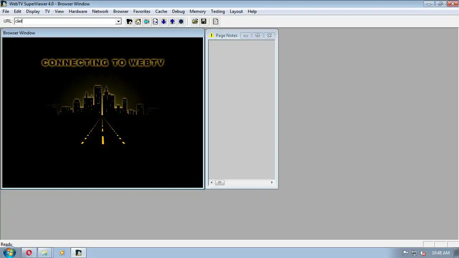Click the Browser Window title bar
Viewport: 459px width, 258px height.
(x=103, y=33)
